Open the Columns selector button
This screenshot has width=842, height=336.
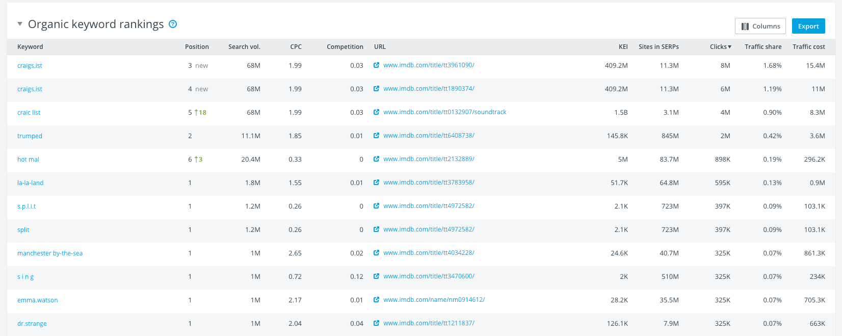760,26
